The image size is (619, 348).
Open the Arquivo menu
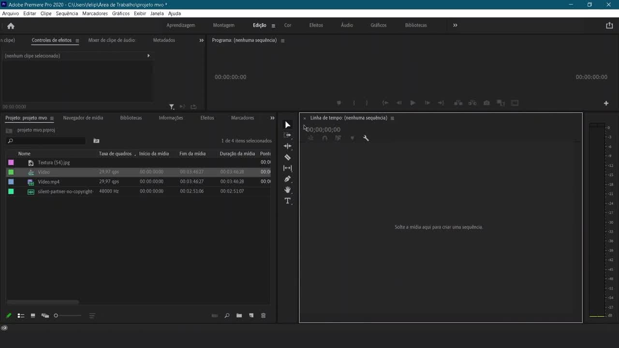pos(11,14)
